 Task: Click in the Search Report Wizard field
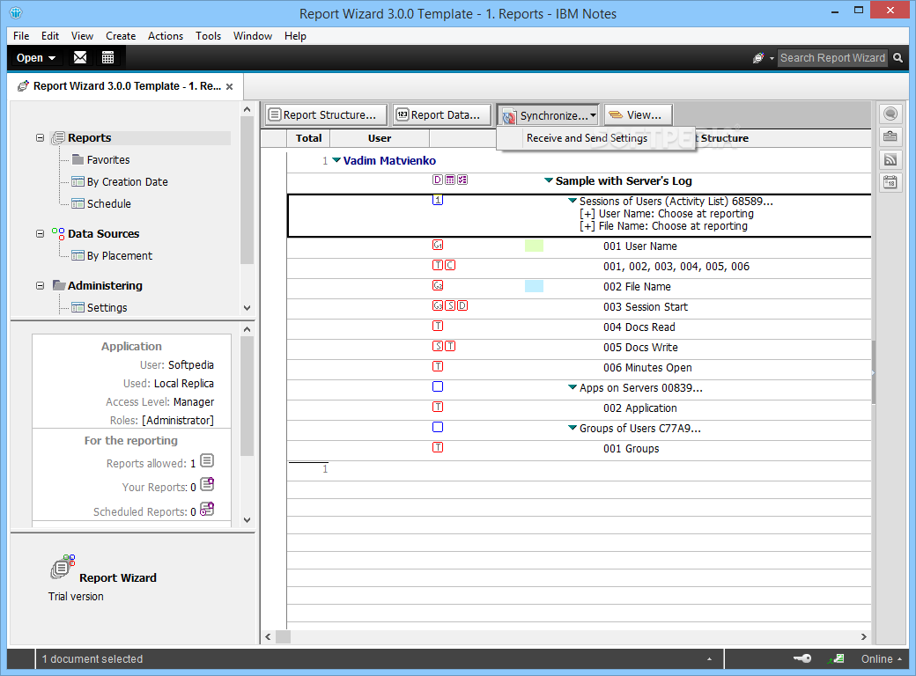[x=831, y=58]
